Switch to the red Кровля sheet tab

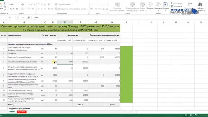pos(22,112)
